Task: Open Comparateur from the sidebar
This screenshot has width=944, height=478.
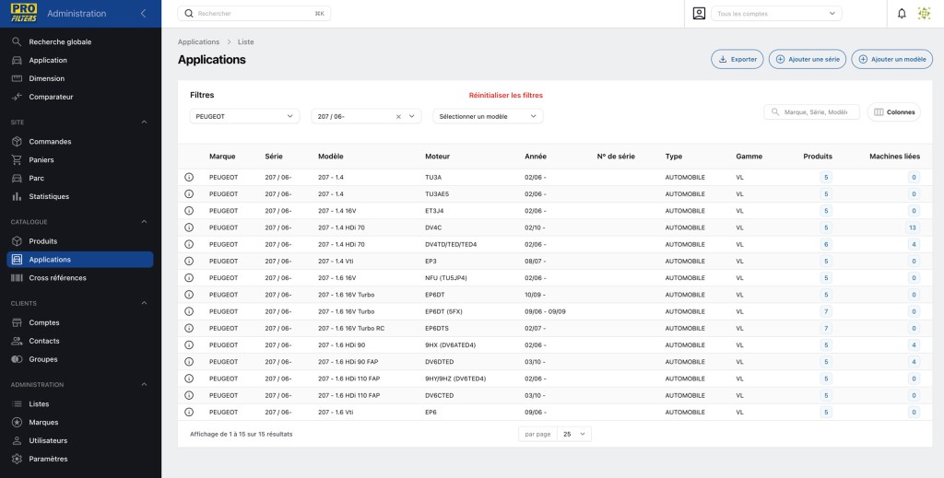Action: click(51, 97)
